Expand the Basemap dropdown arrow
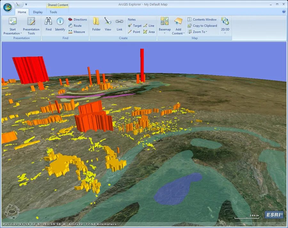This screenshot has height=228, width=288. [164, 33]
